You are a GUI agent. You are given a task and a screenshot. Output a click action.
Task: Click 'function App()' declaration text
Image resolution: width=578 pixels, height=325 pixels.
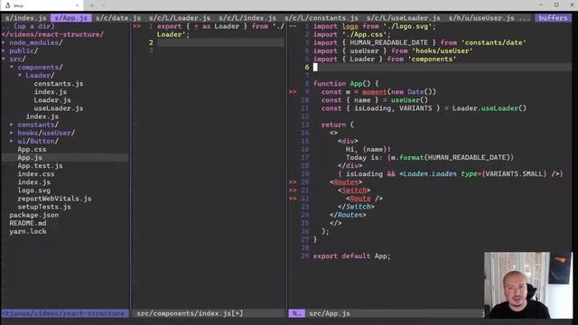[x=341, y=84]
